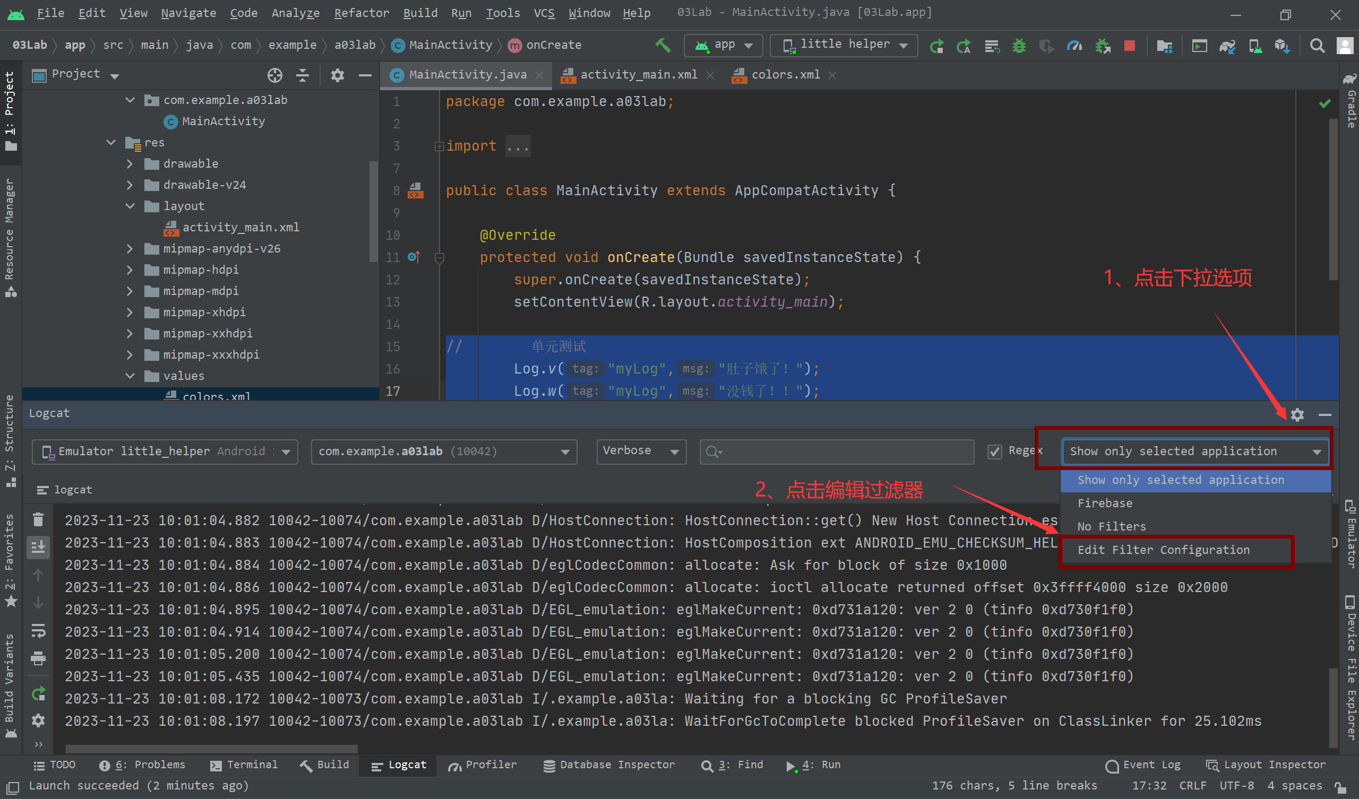Click Clear logcat trash icon
Image resolution: width=1359 pixels, height=799 pixels.
38,519
